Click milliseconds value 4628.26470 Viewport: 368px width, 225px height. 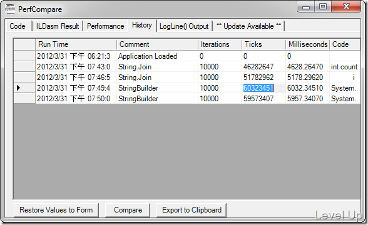coord(307,67)
